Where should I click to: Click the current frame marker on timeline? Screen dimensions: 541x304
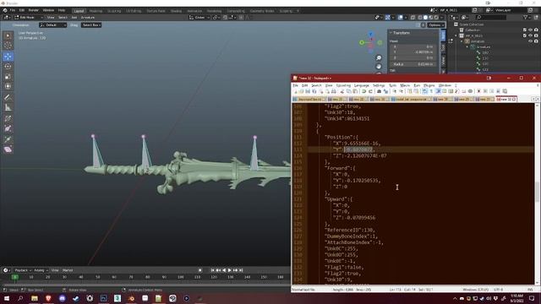coord(15,277)
